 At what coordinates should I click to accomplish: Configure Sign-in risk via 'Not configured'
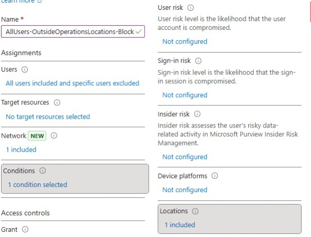pos(184,95)
